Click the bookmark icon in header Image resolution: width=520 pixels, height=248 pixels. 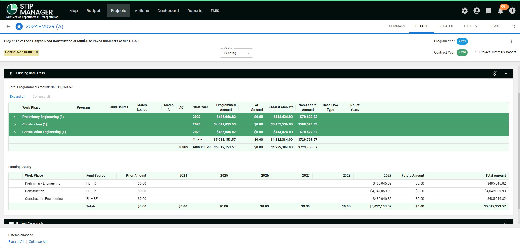[489, 11]
